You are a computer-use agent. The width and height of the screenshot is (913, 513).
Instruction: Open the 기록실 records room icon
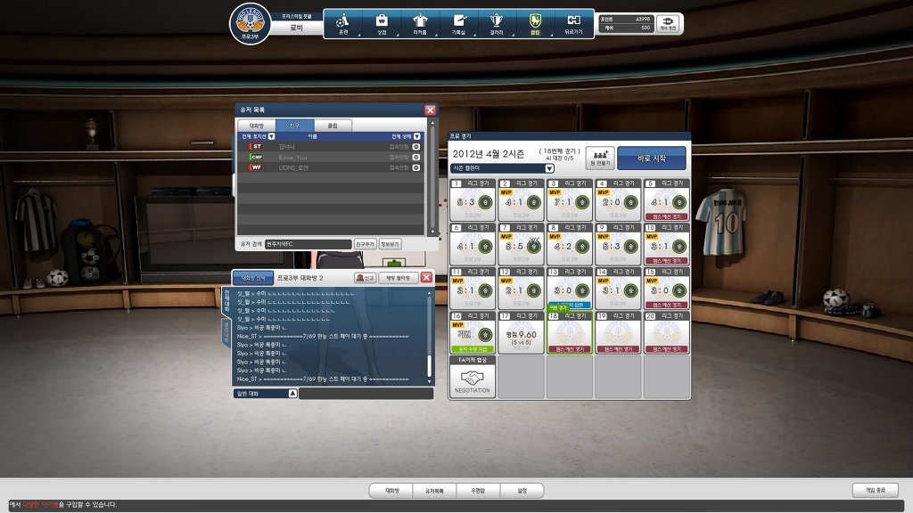(458, 22)
